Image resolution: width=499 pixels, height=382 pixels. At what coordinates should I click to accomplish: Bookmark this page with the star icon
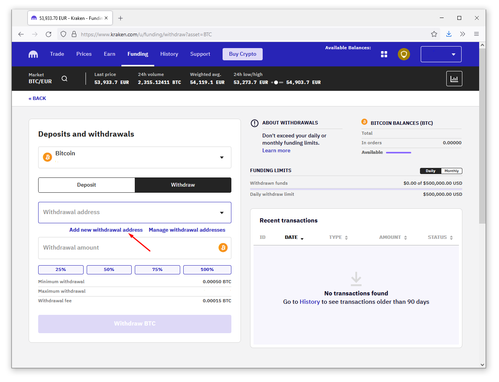pos(434,34)
